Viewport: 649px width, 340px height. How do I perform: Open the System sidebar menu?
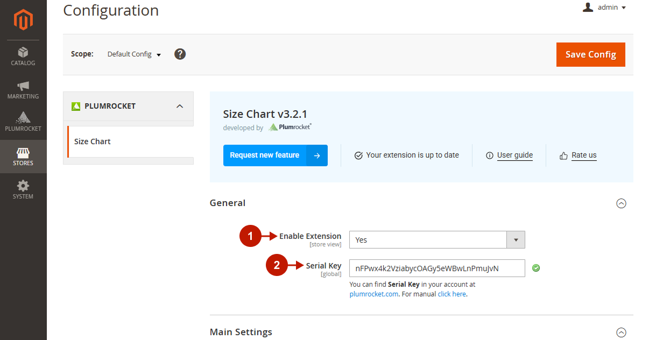click(x=23, y=190)
